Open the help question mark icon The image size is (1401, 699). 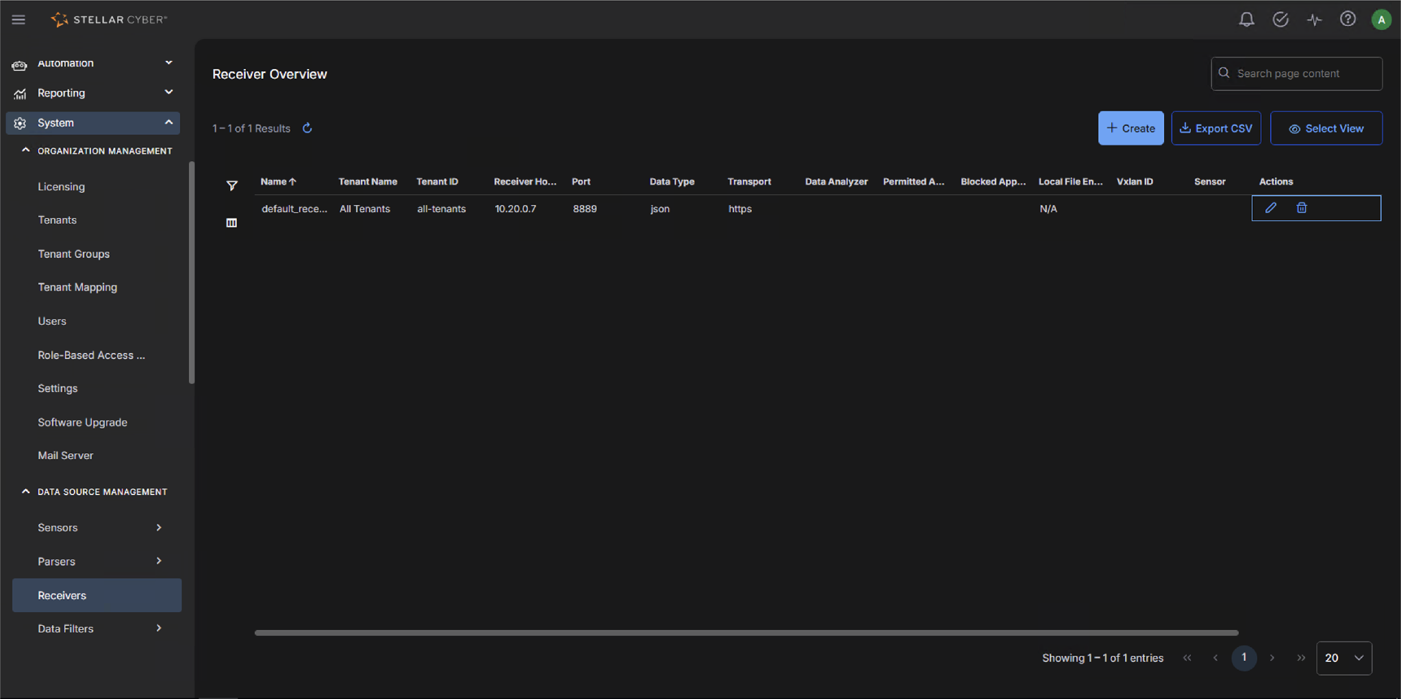tap(1348, 20)
